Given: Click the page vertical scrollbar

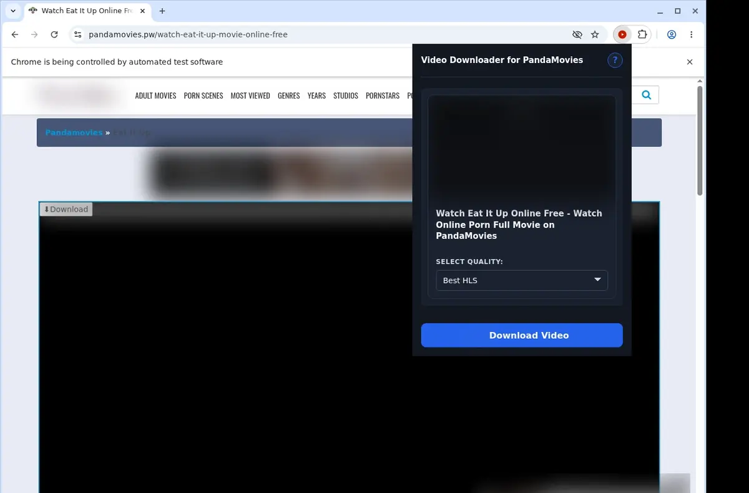Looking at the screenshot, I should tap(700, 140).
